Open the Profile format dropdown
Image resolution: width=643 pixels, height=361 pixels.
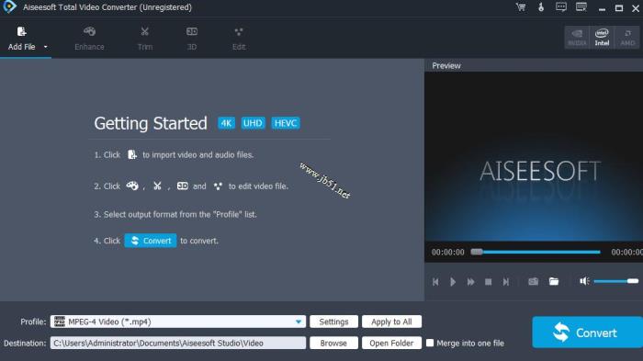178,322
